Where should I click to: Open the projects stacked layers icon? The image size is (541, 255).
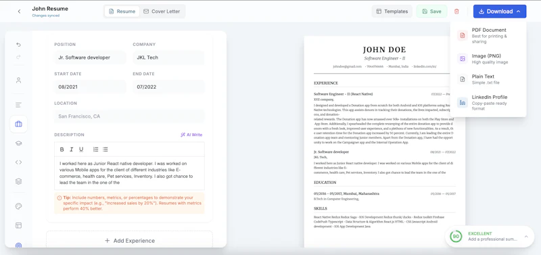[x=19, y=181]
